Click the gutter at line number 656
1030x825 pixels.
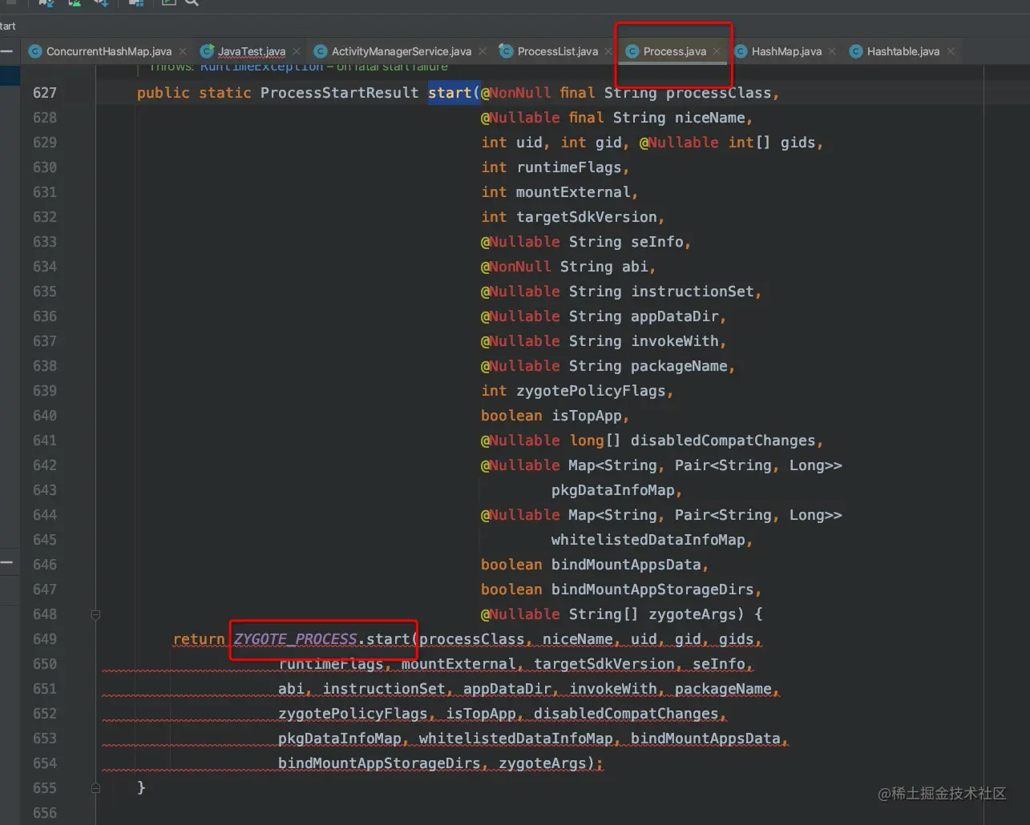pos(45,813)
